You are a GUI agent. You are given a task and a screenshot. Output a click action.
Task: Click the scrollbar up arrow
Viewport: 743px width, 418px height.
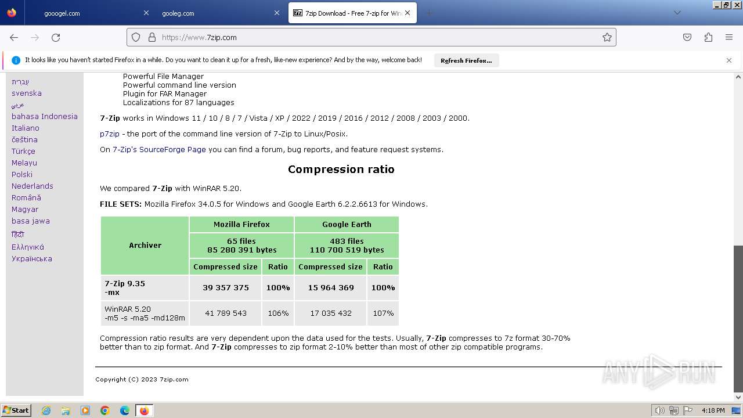tap(738, 77)
